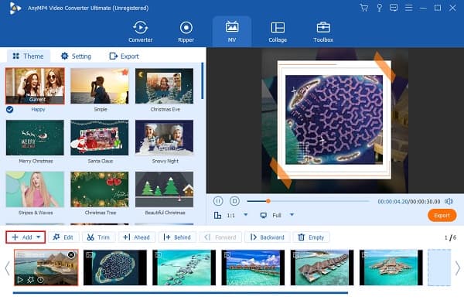
Task: Click clock duration icon on first clip
Action: pos(40,280)
